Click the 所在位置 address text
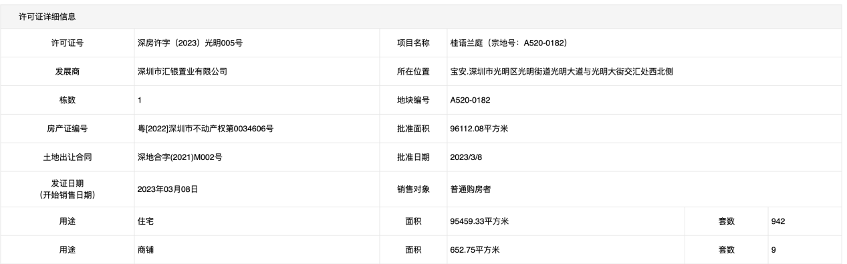847x264 pixels. click(562, 72)
